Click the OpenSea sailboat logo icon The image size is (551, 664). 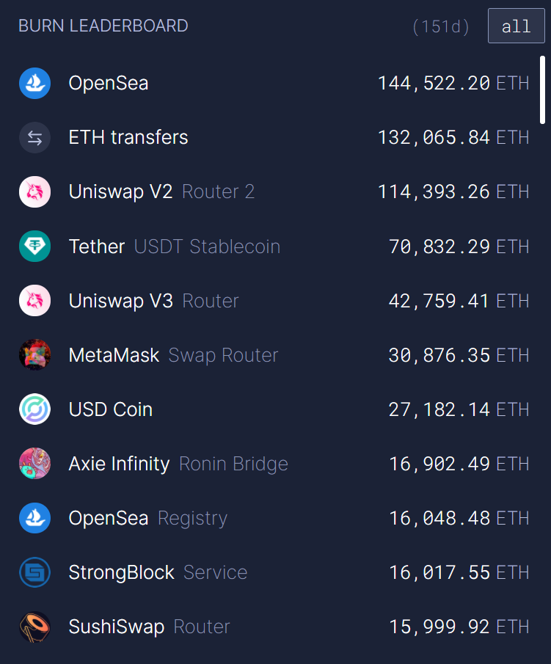click(34, 84)
